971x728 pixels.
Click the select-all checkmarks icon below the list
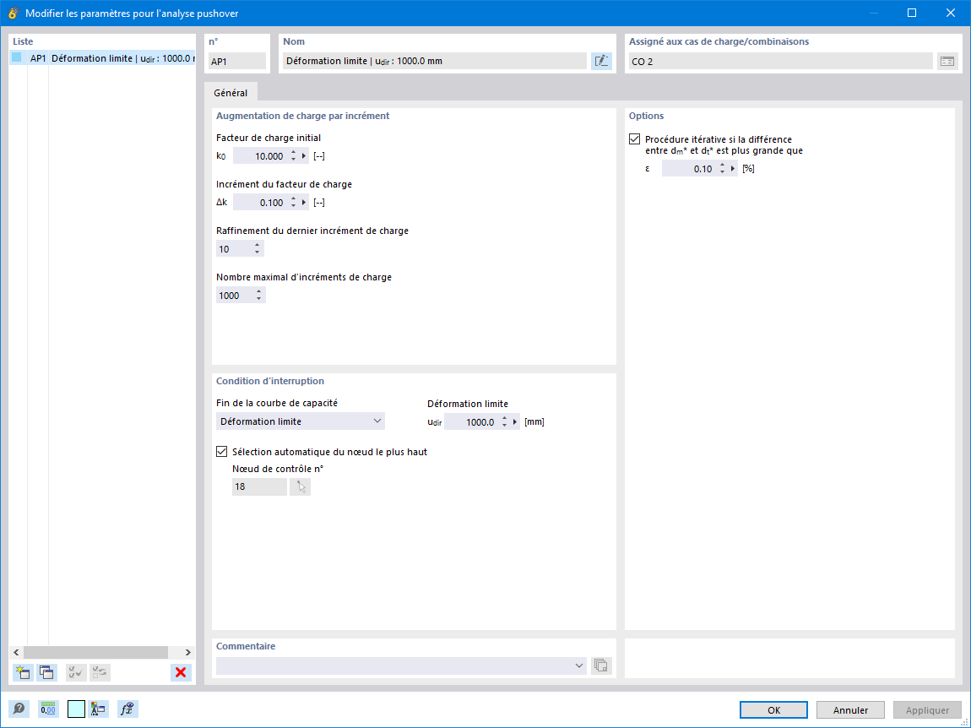76,672
